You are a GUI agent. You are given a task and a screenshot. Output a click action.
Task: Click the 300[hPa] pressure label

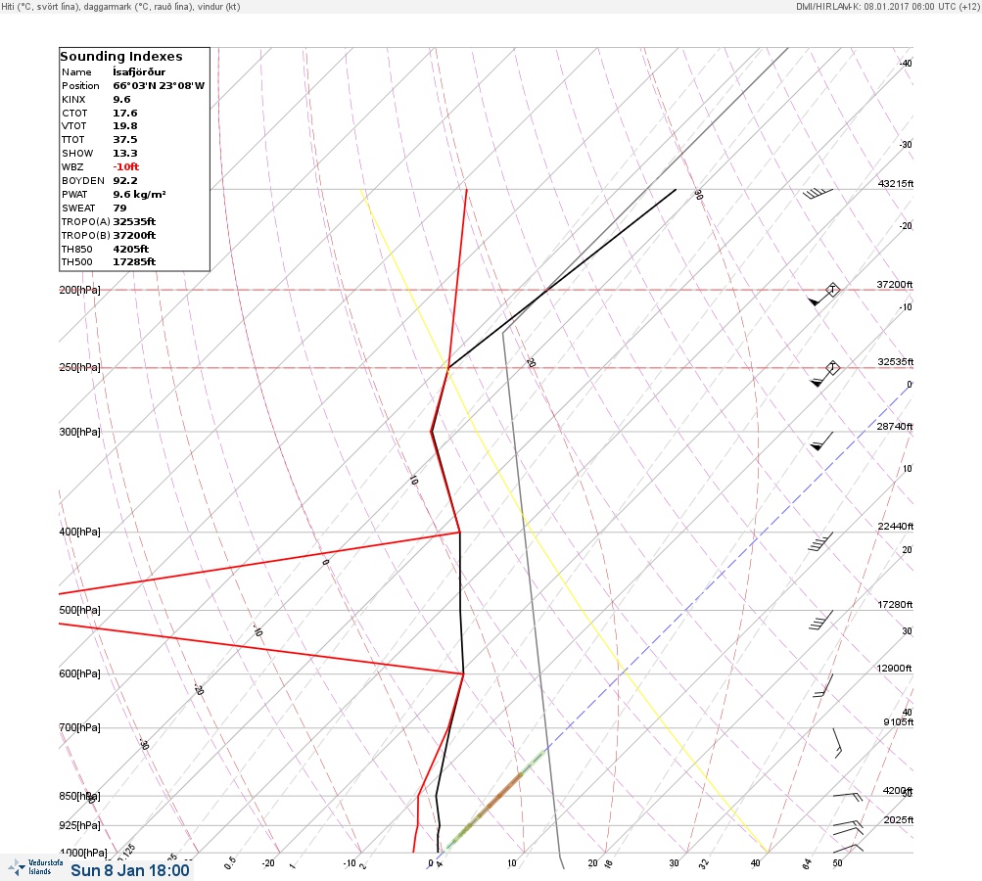coord(79,432)
